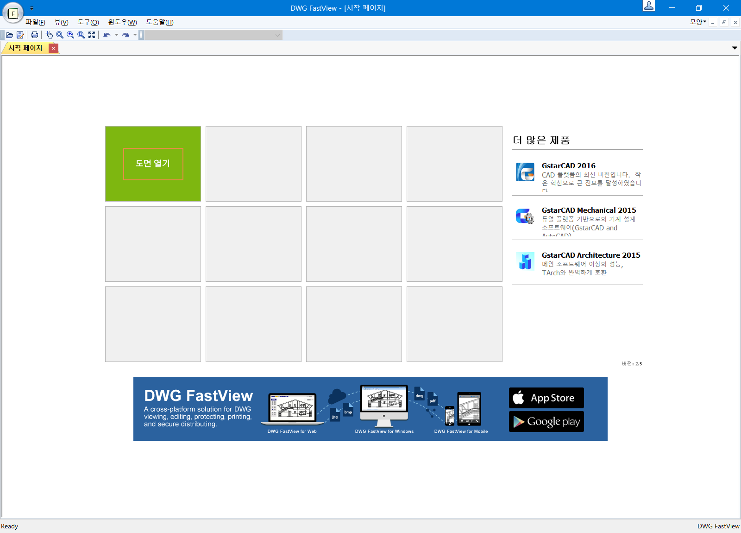
Task: Open the 도움말(H) menu
Action: tap(160, 22)
